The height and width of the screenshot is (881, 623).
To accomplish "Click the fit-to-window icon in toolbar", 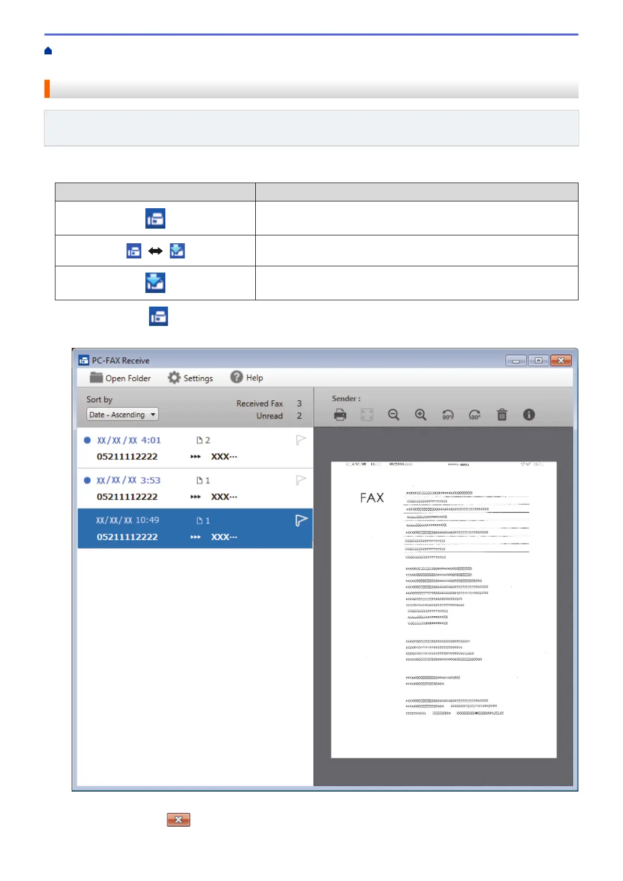I will click(x=367, y=415).
